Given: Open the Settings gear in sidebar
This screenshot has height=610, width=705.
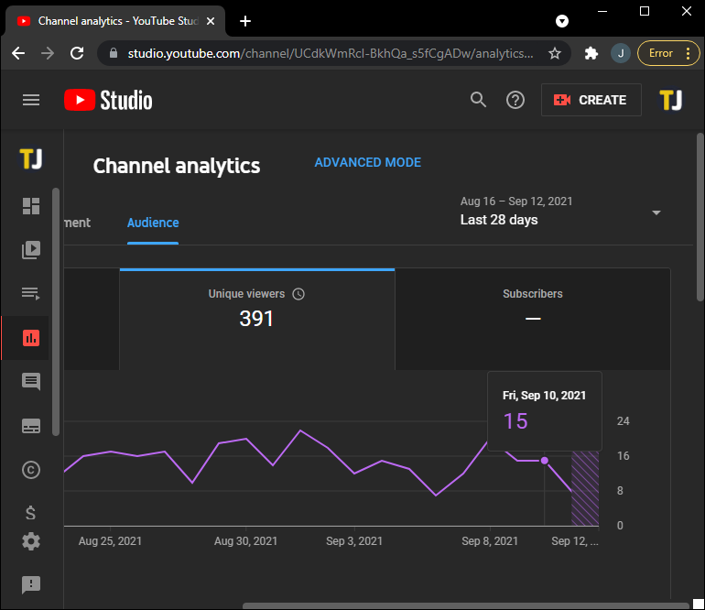Looking at the screenshot, I should tap(31, 541).
